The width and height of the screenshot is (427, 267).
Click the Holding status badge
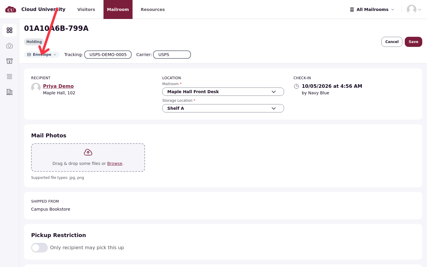point(34,42)
